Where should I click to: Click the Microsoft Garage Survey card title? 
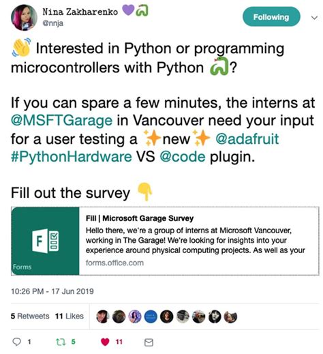coord(140,218)
